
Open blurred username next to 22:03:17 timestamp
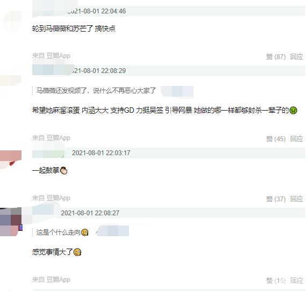tap(48, 153)
